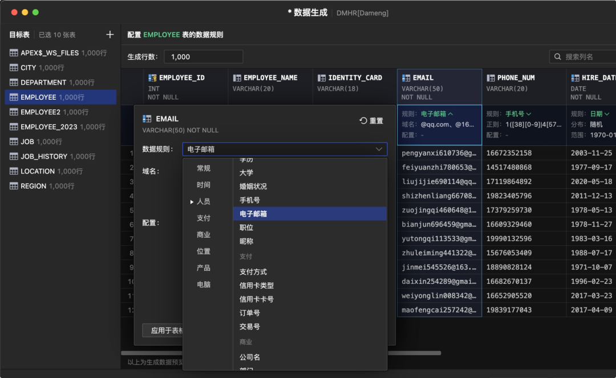The width and height of the screenshot is (616, 378).
Task: Expand the 手机号 rule dropdown in PHONE_NUM
Action: pyautogui.click(x=529, y=114)
